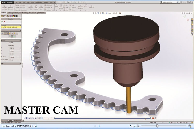Click the Draft feature tool

pyautogui.click(x=66, y=7)
